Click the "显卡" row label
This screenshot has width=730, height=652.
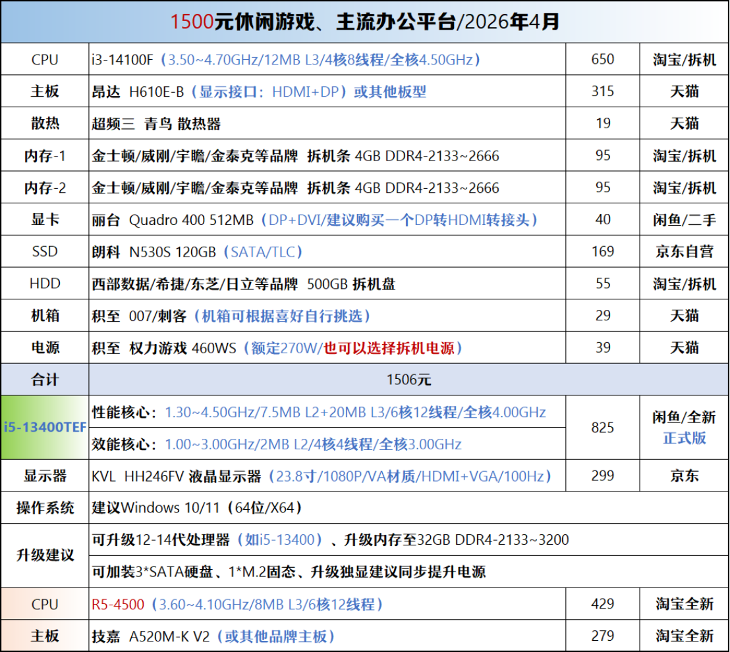tap(45, 220)
